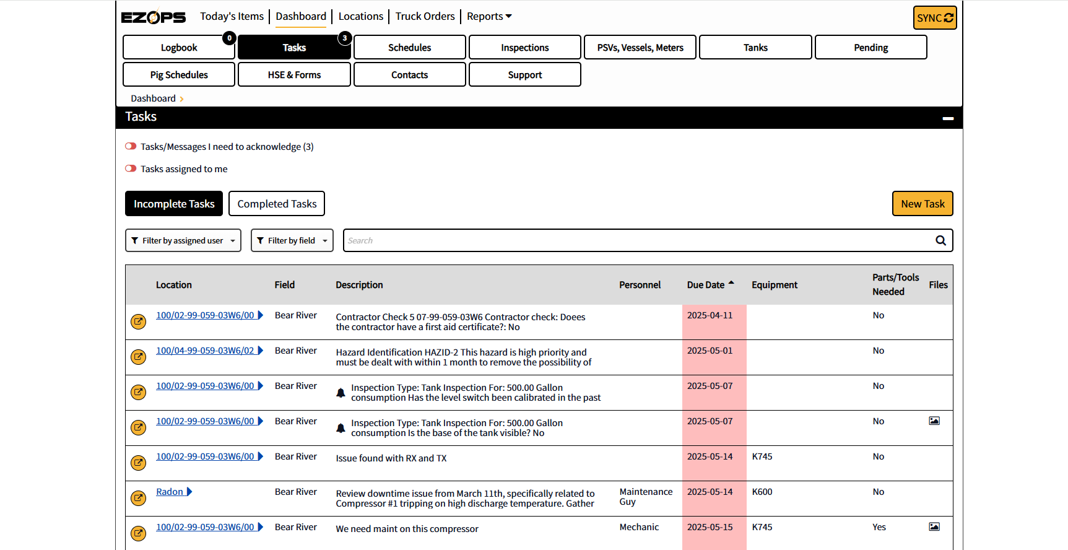This screenshot has width=1068, height=550.
Task: Click equipment value K600
Action: click(x=762, y=492)
